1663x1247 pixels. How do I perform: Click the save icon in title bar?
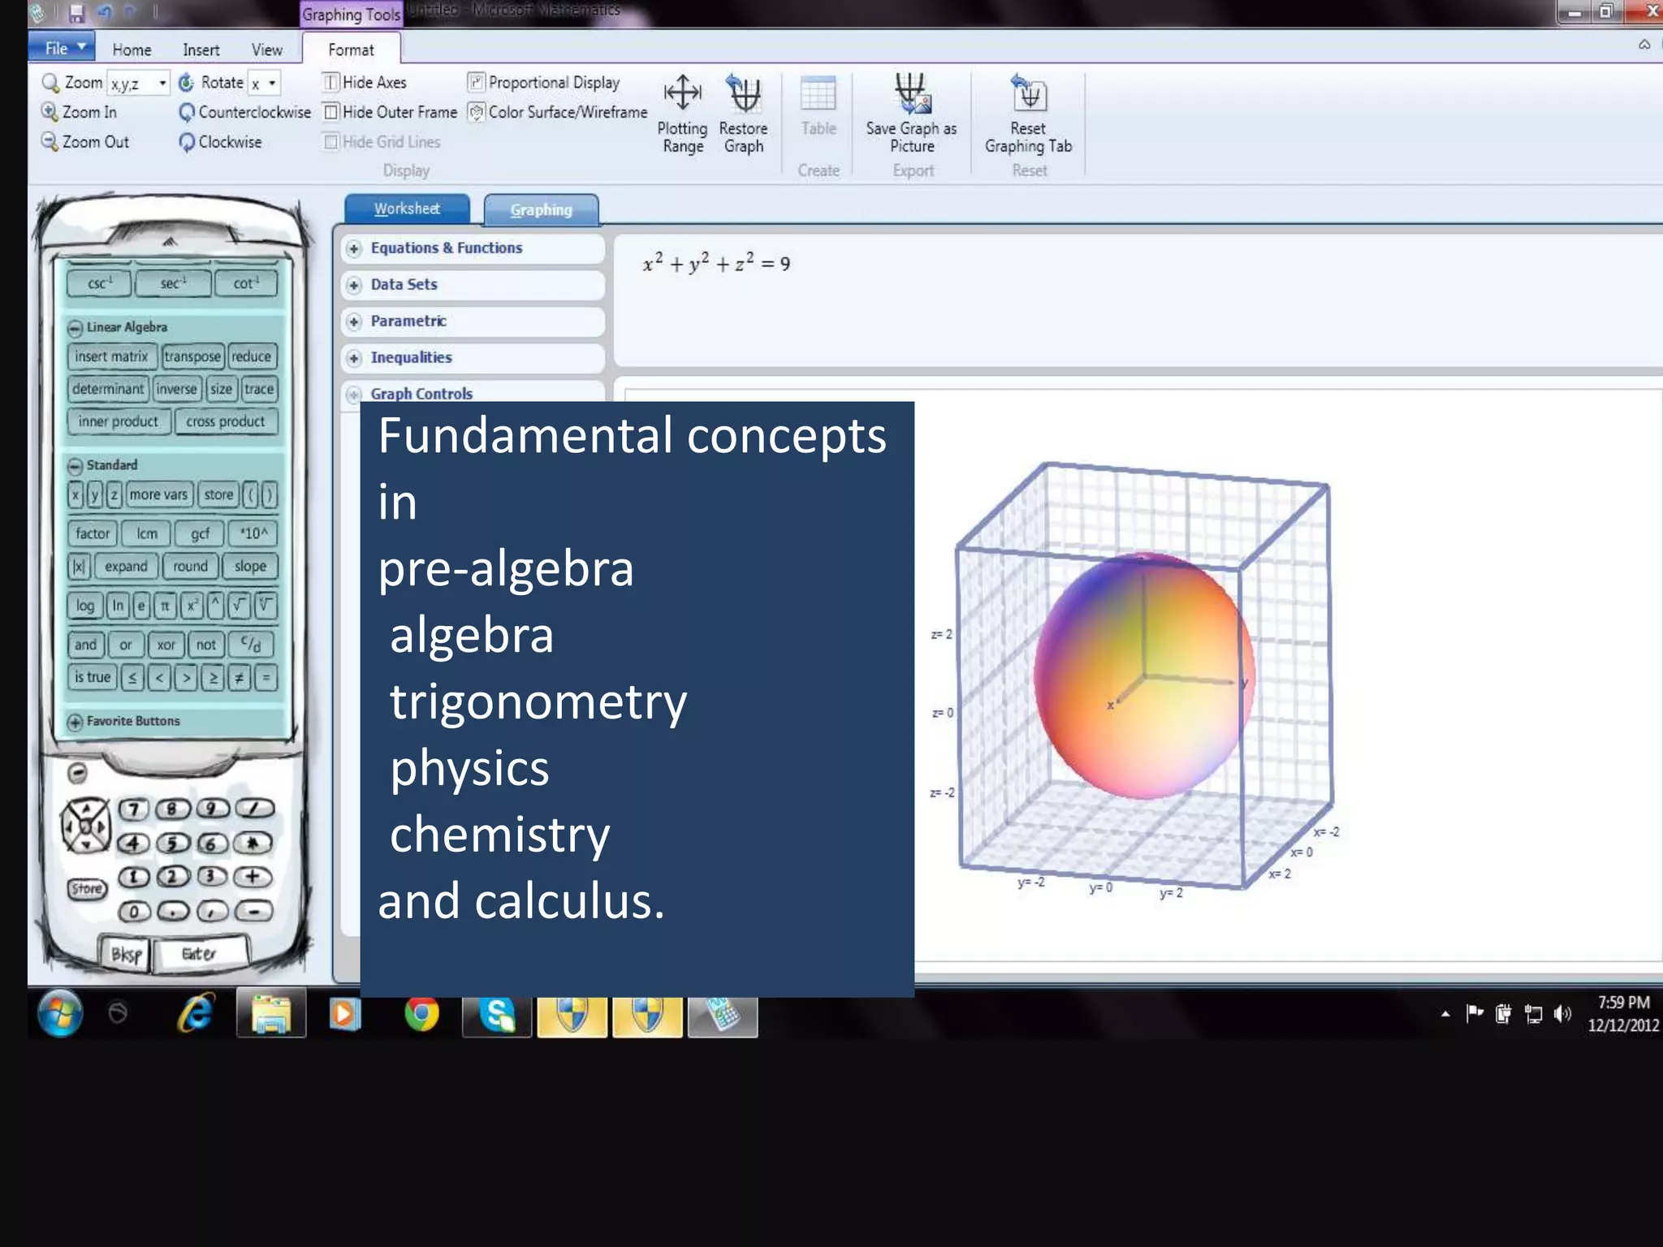click(76, 13)
